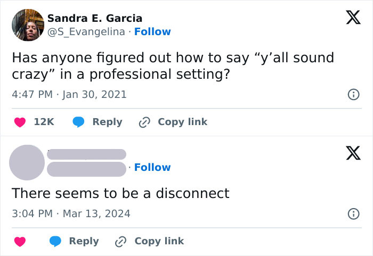373x256 pixels.
Task: Click Sandra E. Garcia's profile photo
Action: tap(27, 25)
